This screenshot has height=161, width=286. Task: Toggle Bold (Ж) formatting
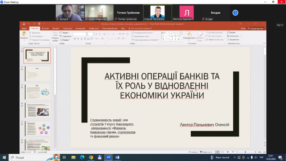coord(75,39)
